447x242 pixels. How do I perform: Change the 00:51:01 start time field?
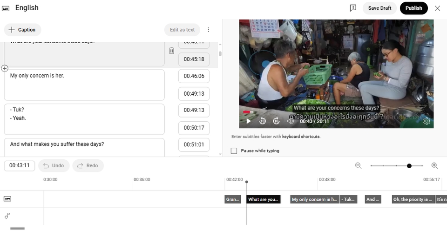pos(194,145)
